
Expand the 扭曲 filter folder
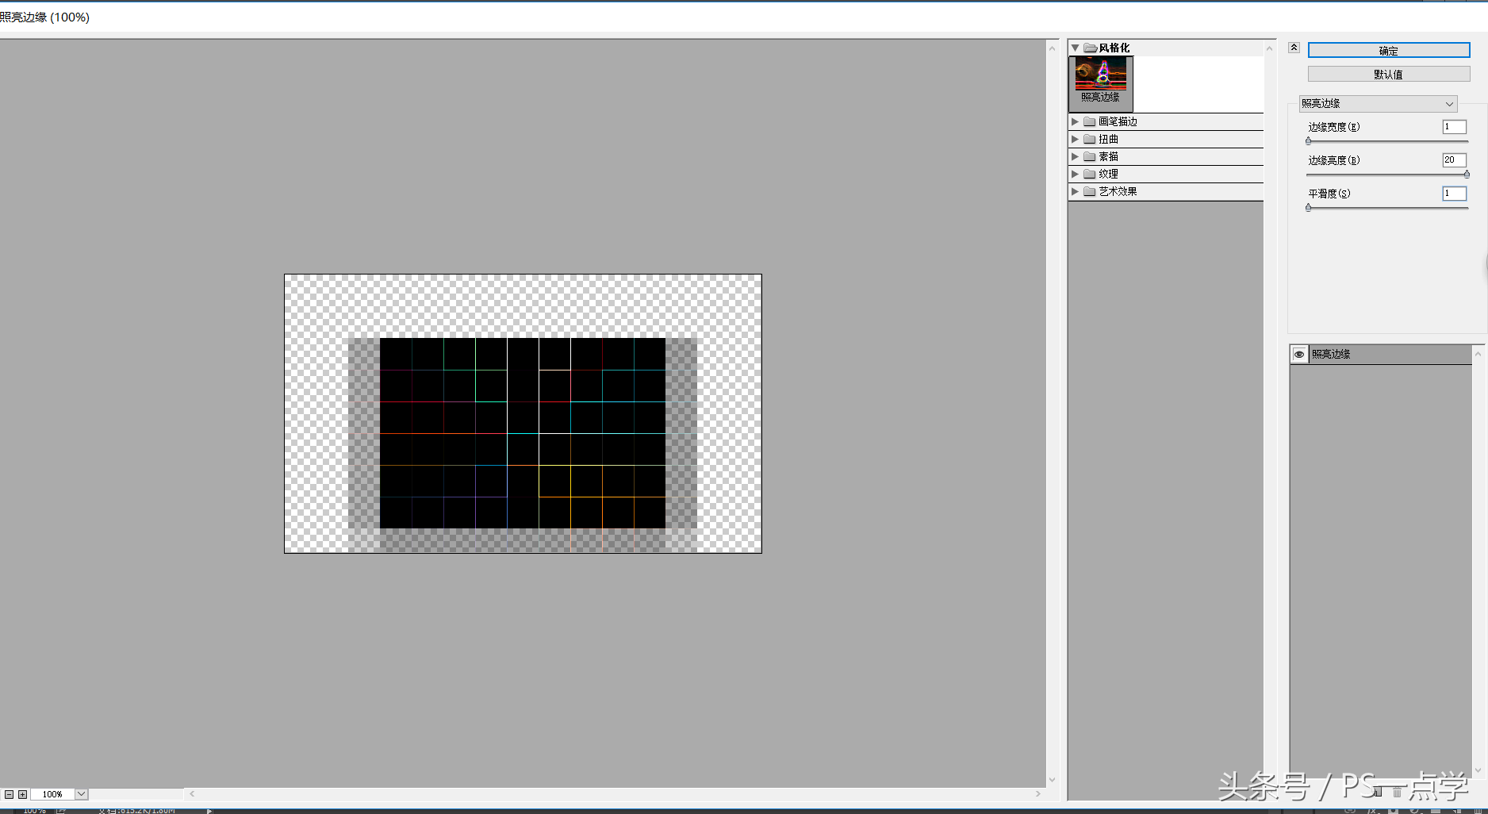point(1076,139)
